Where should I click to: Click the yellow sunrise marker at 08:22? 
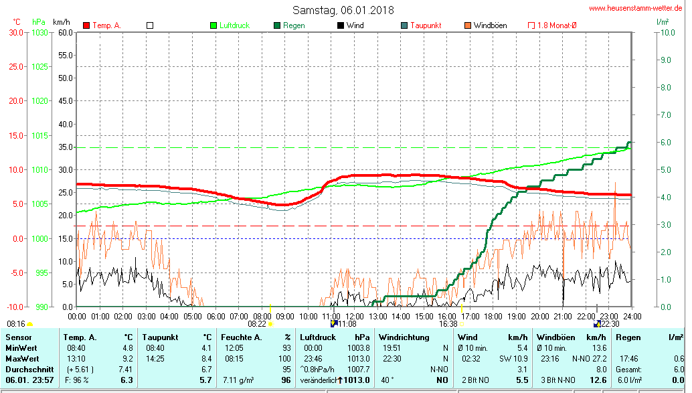tap(270, 323)
